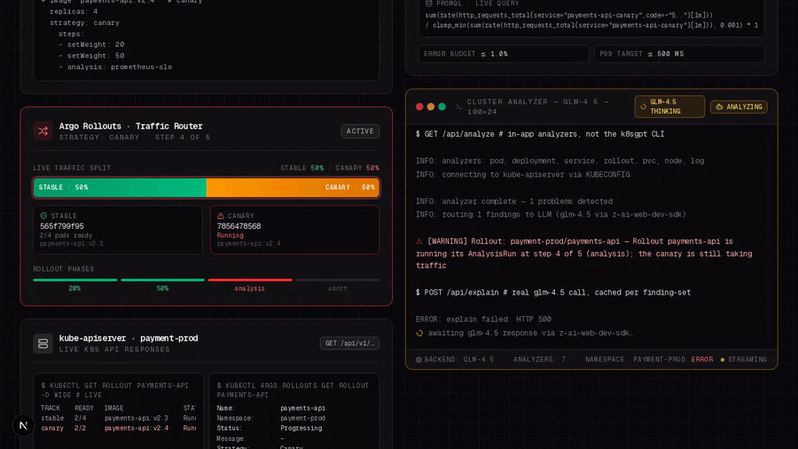
Task: Click the round N logo badge
Action: click(x=23, y=425)
